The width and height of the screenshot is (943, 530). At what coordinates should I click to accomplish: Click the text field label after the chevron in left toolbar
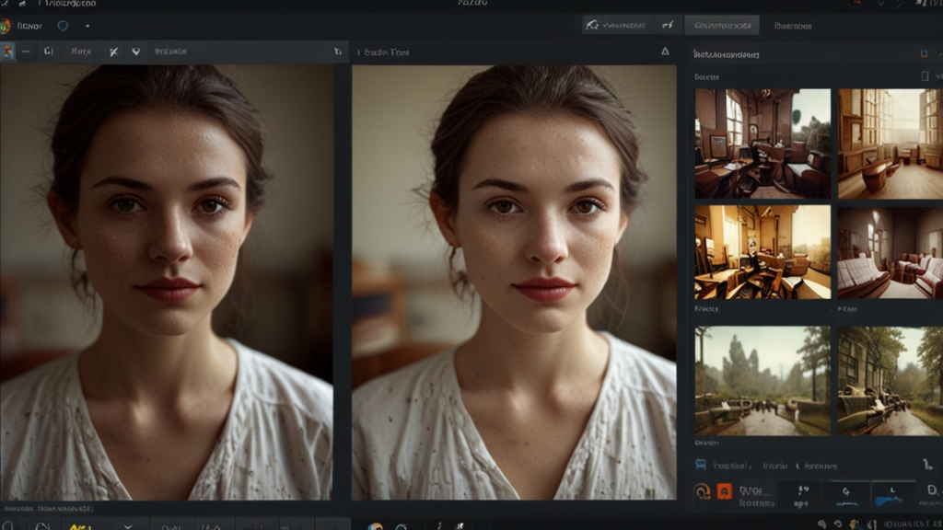[x=170, y=52]
